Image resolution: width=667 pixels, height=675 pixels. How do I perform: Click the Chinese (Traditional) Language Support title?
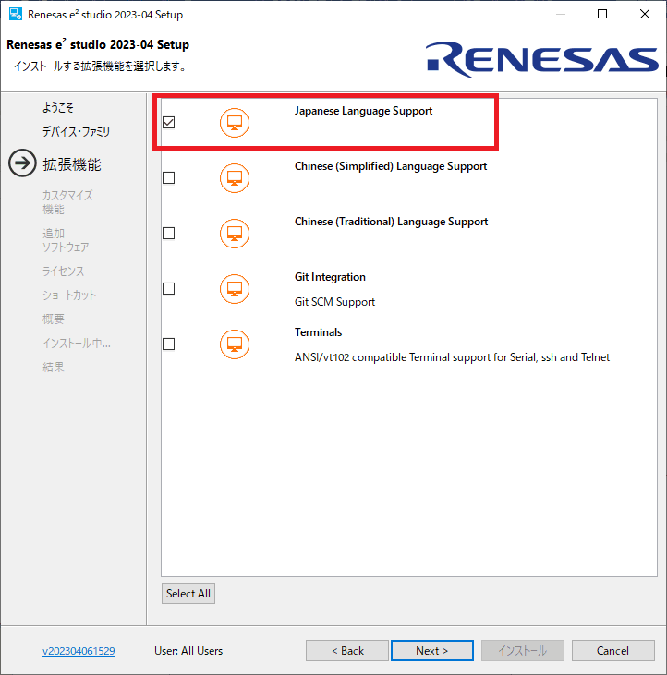pyautogui.click(x=391, y=222)
